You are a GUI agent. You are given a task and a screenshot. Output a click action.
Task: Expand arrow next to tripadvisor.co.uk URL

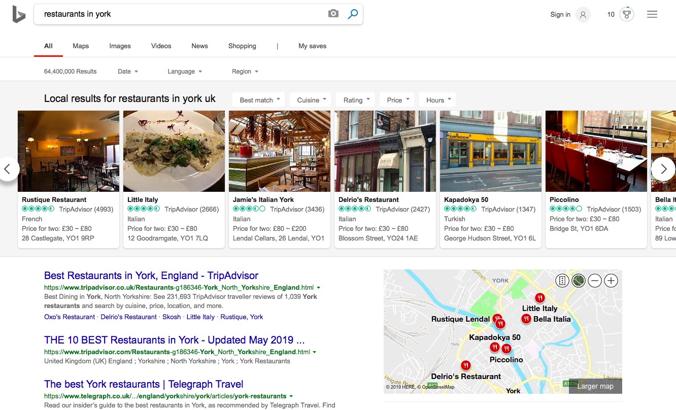(x=318, y=288)
